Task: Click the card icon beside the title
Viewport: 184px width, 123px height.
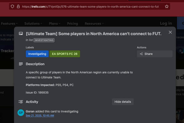Action: point(21,33)
